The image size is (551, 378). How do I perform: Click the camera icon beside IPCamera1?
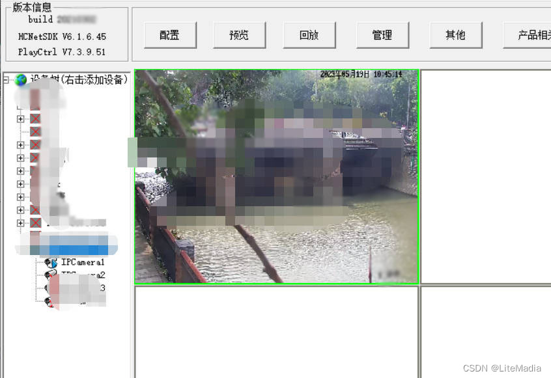point(50,262)
